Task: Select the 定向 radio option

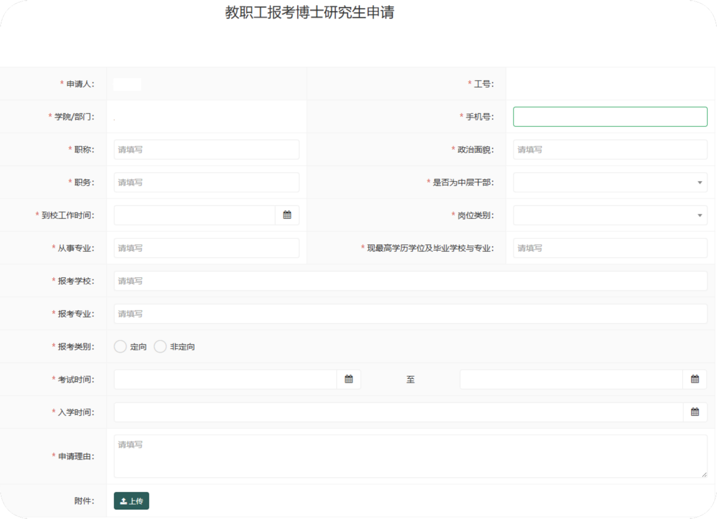Action: (x=121, y=347)
